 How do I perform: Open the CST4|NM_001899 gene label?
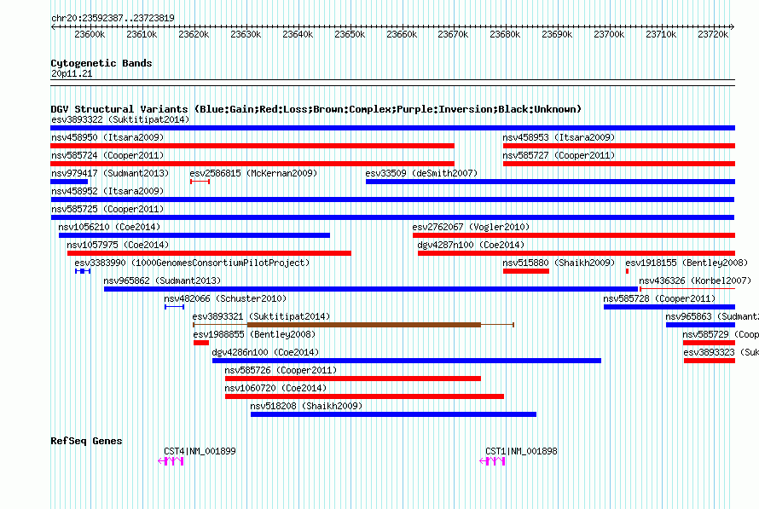click(x=200, y=451)
